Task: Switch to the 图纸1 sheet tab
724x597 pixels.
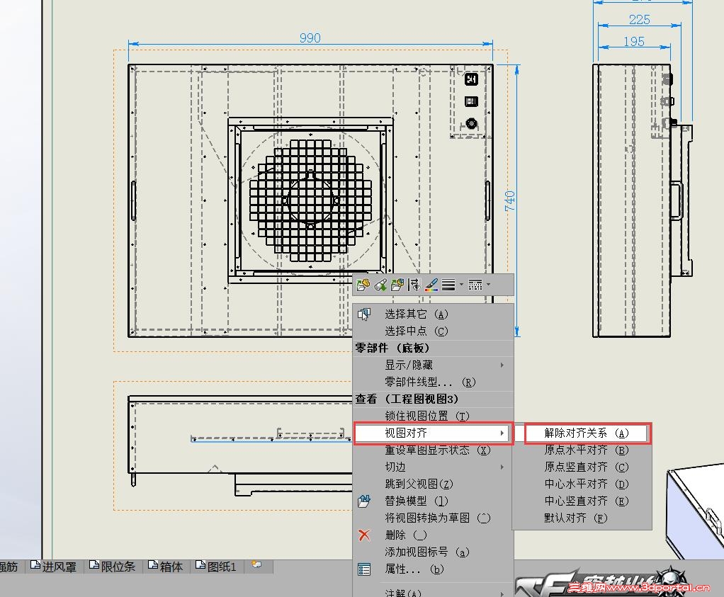Action: coord(216,566)
